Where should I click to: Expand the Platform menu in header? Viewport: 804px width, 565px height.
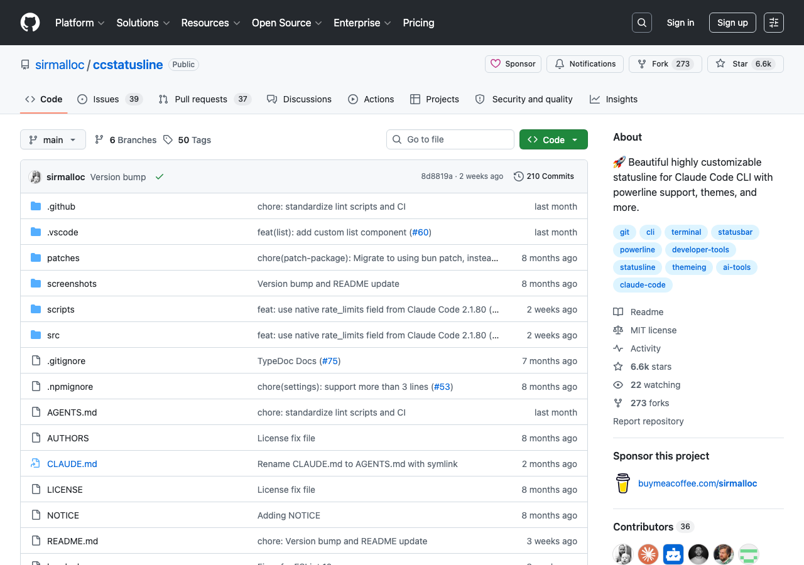coord(80,23)
